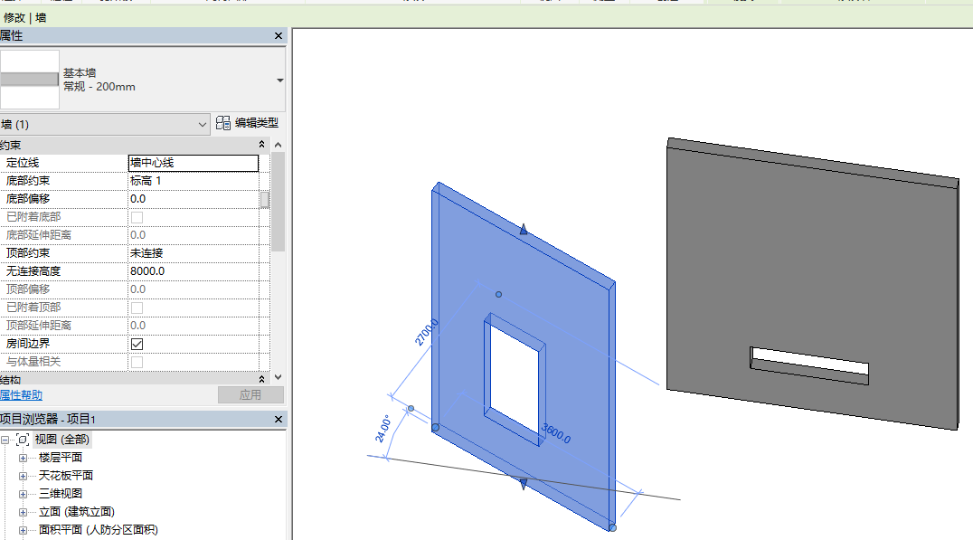
Task: Collapse the 结构 section
Action: tap(262, 379)
